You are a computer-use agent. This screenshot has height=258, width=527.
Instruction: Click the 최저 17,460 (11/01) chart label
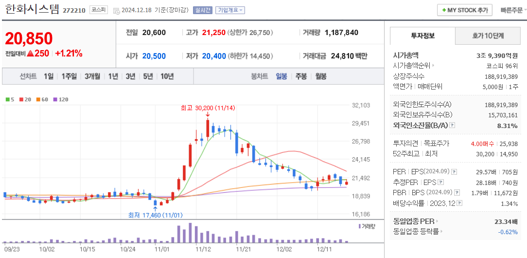[x=156, y=215]
